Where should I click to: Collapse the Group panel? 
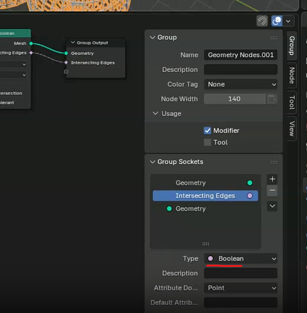point(152,38)
